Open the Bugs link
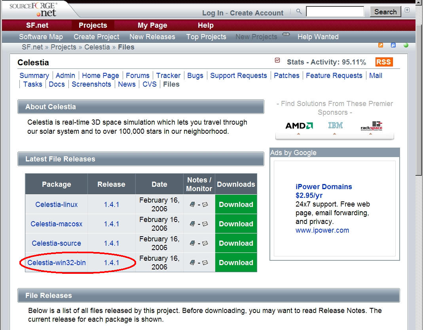The width and height of the screenshot is (423, 330). point(195,76)
